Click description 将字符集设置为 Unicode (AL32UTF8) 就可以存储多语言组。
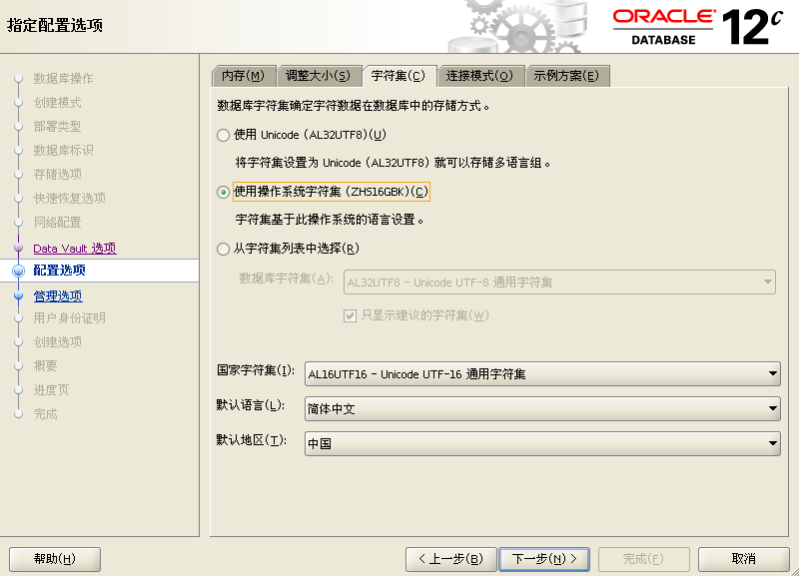 (393, 163)
